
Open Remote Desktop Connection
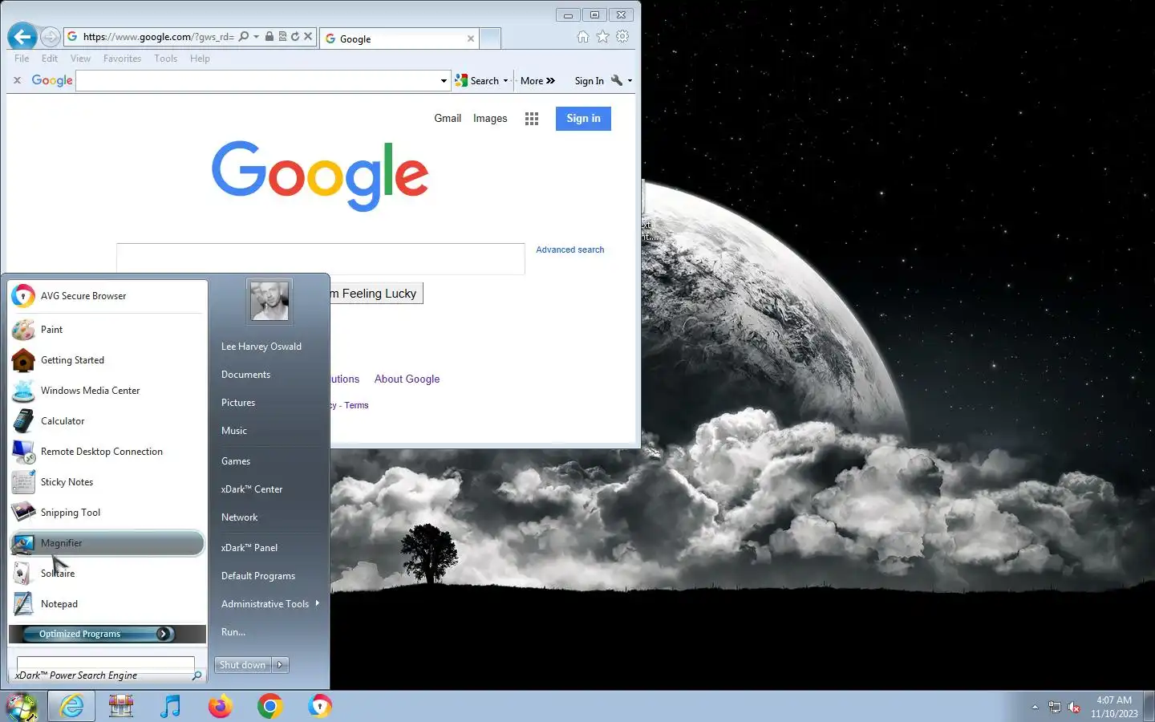(x=107, y=452)
